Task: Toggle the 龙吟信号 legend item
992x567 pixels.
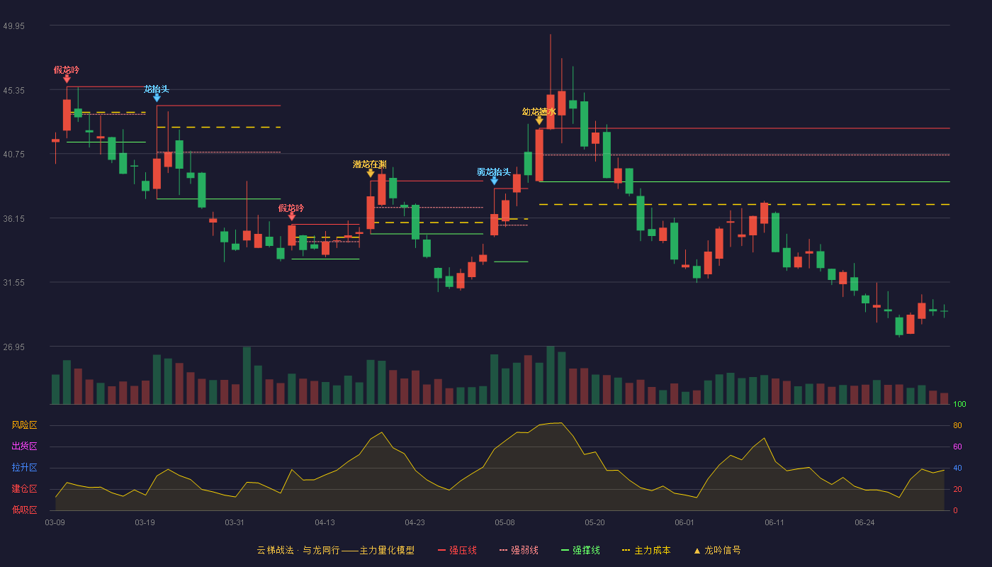Action: pyautogui.click(x=717, y=550)
